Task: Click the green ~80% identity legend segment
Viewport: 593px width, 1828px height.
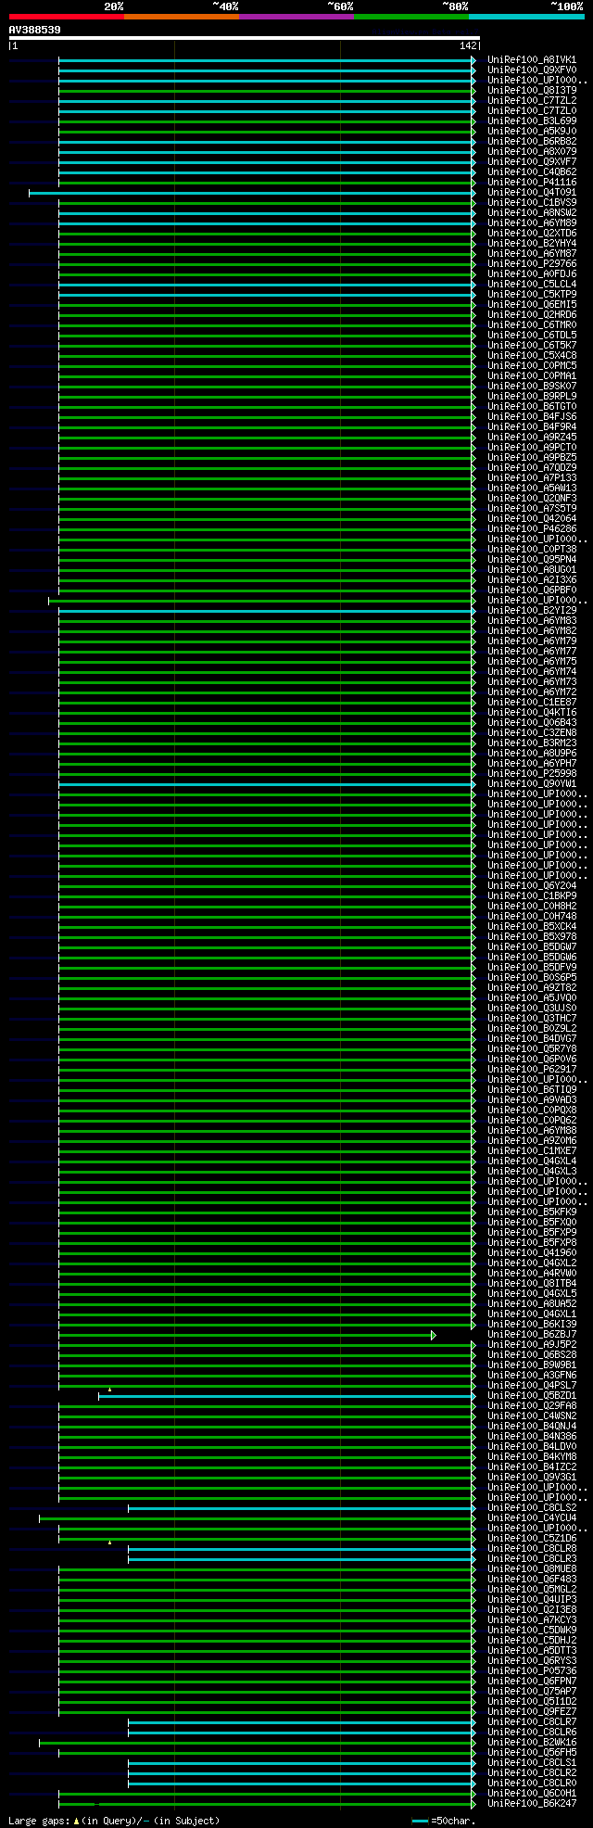Action: [x=410, y=17]
